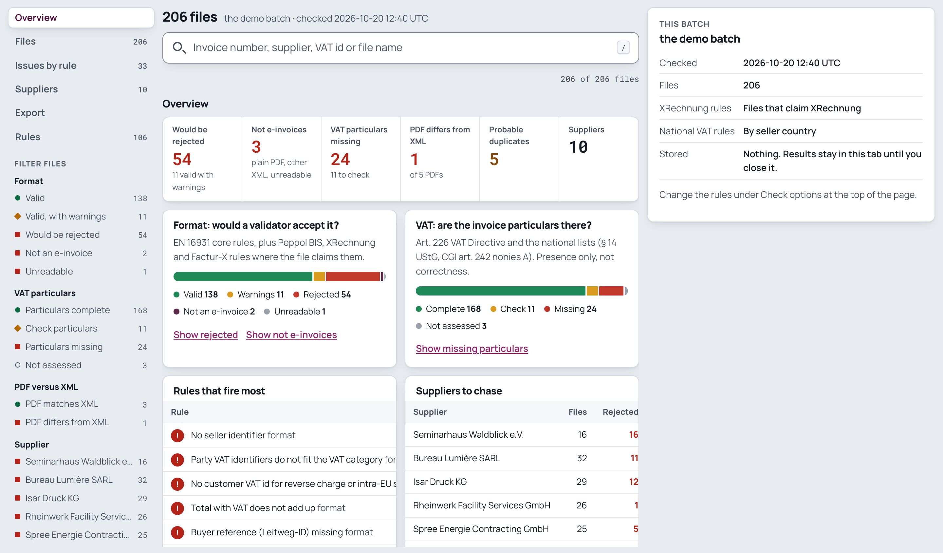Open the Export page
The height and width of the screenshot is (553, 943).
(81, 113)
